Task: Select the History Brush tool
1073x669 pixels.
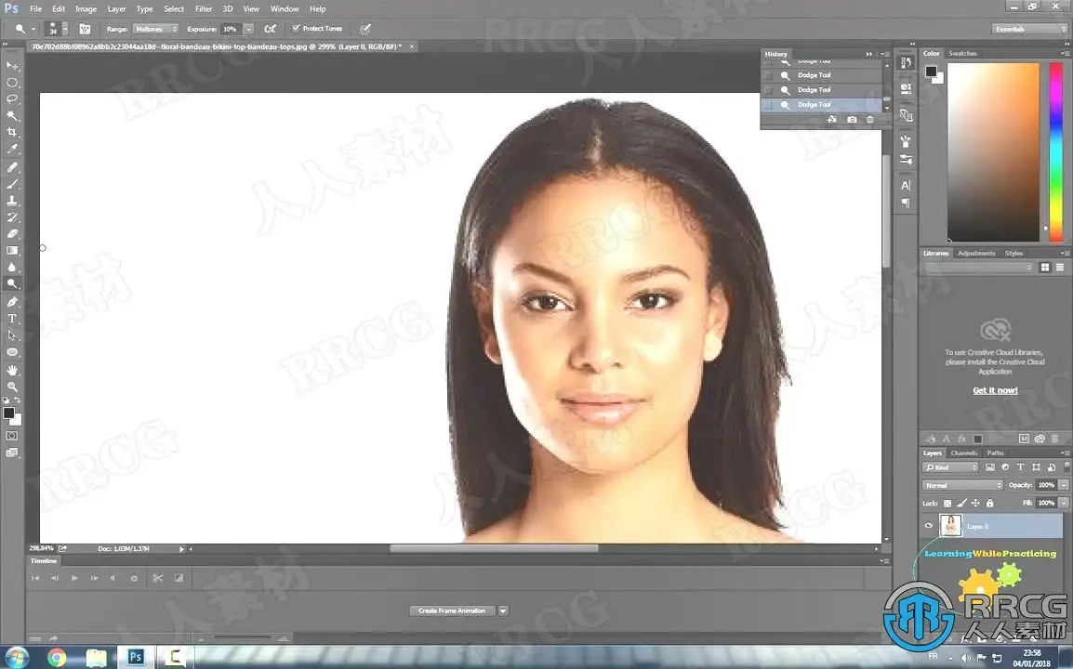Action: click(12, 216)
